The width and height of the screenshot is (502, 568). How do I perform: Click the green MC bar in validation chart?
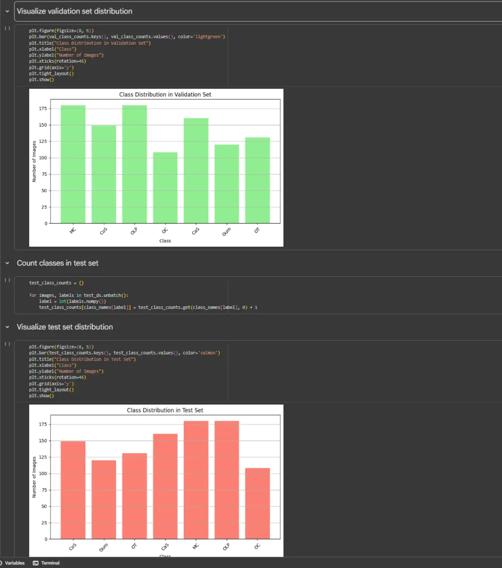[x=73, y=164]
